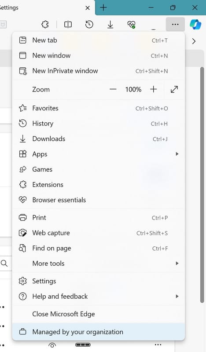Close the Settings tab
This screenshot has width=206, height=352.
88,8
